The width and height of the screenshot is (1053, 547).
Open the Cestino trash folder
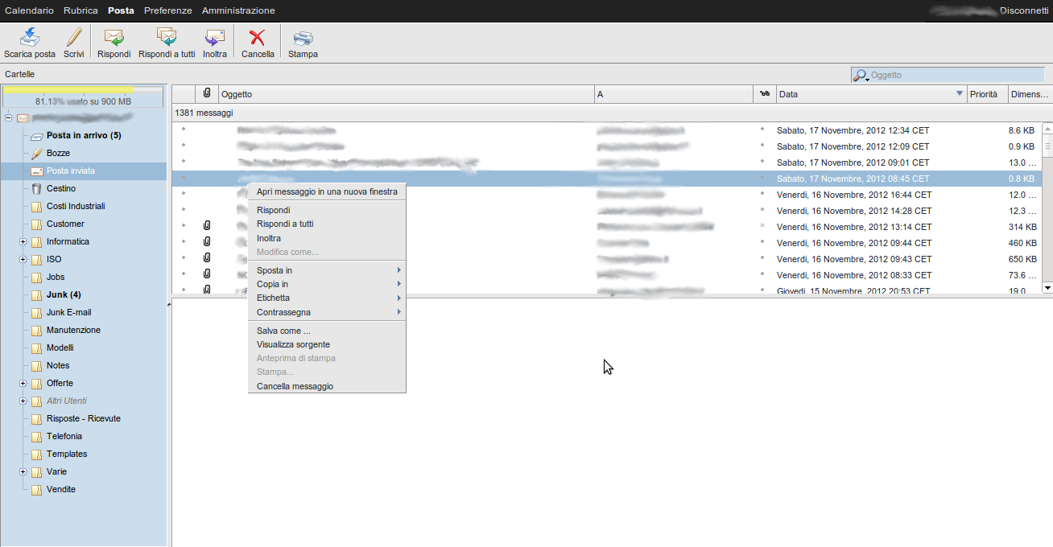[x=60, y=188]
